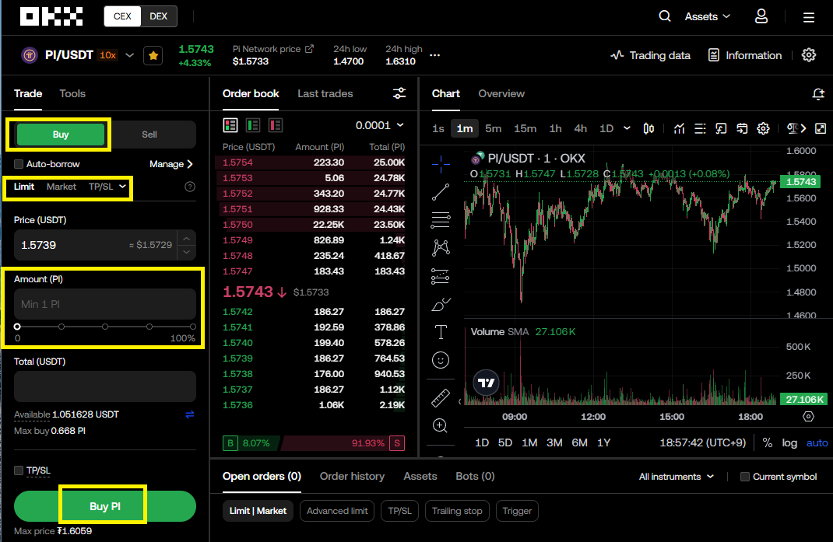Open Trading data
This screenshot has height=542, width=833.
(650, 55)
